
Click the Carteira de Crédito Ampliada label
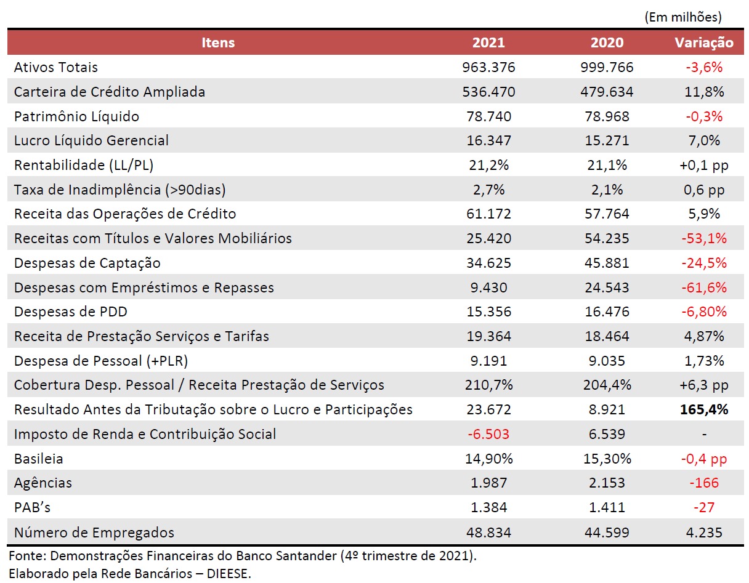tap(110, 92)
